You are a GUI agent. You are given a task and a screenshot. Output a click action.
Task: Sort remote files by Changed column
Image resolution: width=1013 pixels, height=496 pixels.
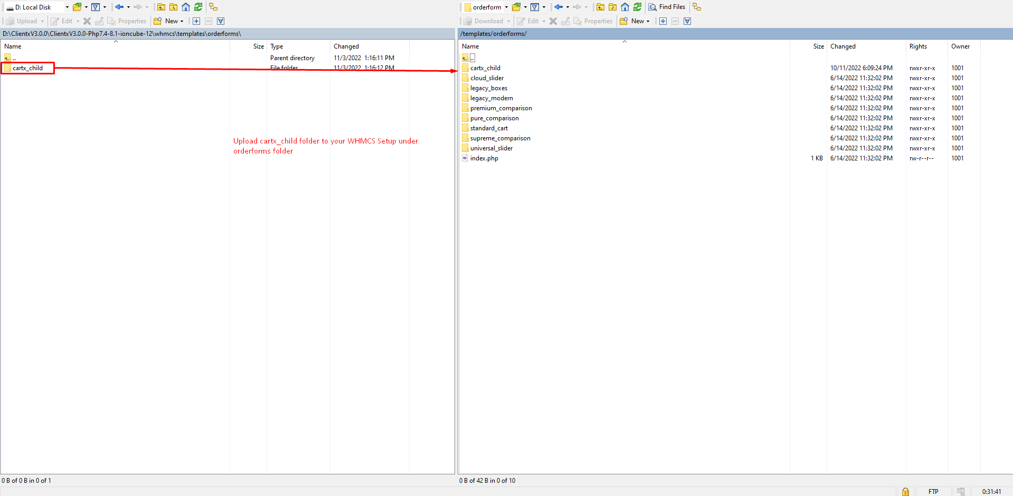[x=842, y=46]
